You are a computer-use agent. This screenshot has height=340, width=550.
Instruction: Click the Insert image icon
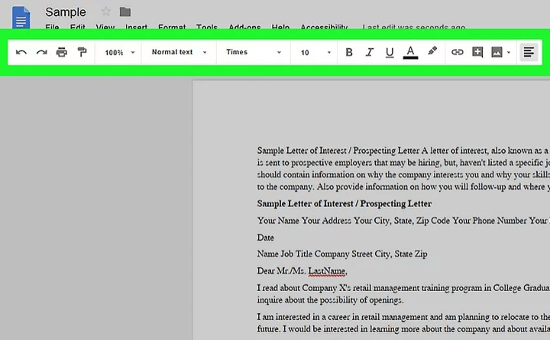coord(497,53)
